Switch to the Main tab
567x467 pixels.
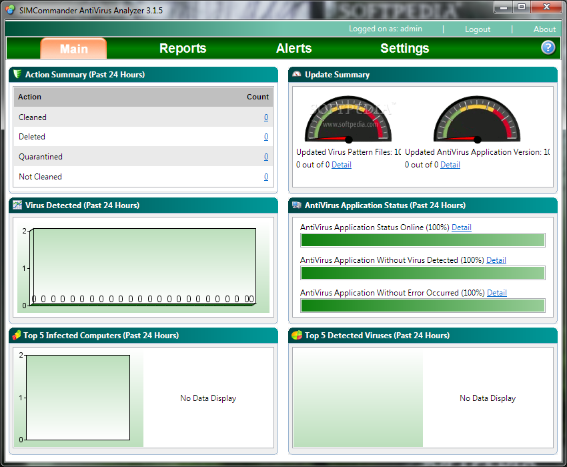pos(73,49)
